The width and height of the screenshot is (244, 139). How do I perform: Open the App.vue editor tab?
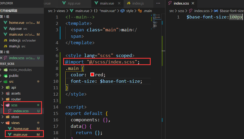[74, 3]
